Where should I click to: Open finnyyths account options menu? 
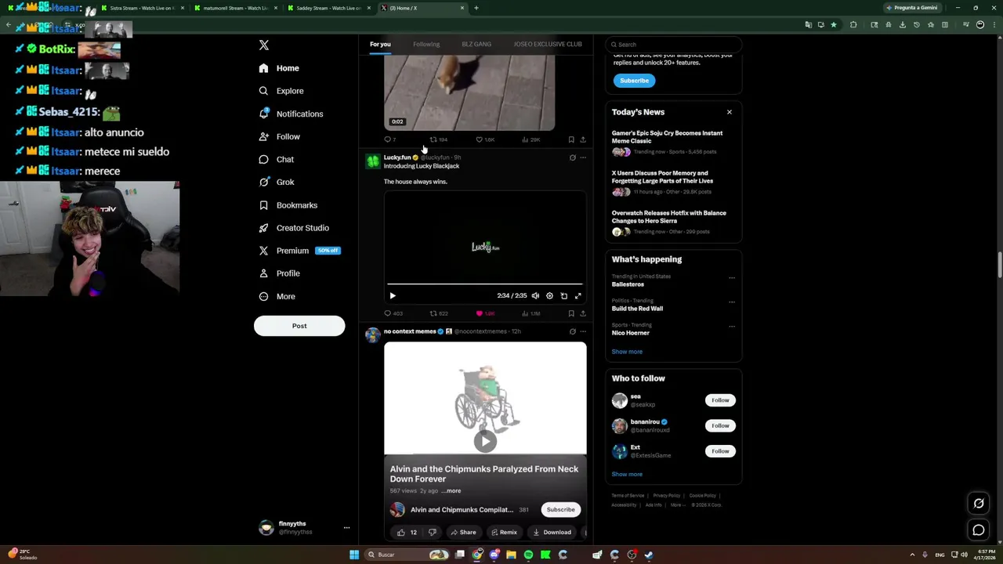click(346, 528)
